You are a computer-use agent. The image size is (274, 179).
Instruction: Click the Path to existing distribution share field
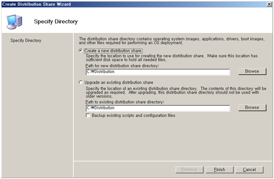point(158,108)
